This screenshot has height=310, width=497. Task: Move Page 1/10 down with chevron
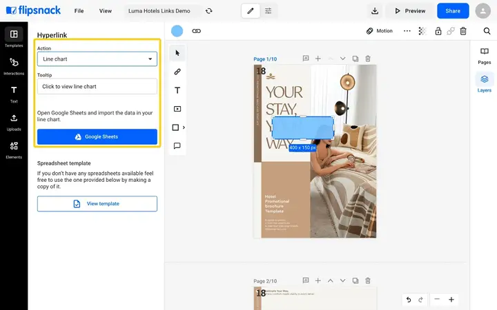342,59
